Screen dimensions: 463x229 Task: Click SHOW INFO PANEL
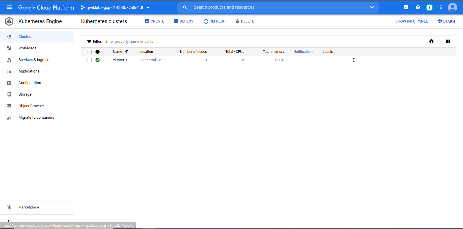[x=411, y=21]
